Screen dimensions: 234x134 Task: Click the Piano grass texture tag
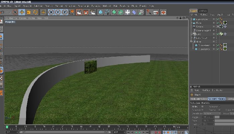point(225,23)
